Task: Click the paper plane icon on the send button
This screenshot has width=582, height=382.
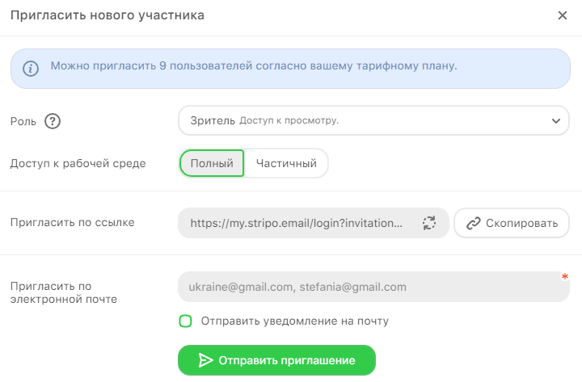Action: pyautogui.click(x=205, y=360)
